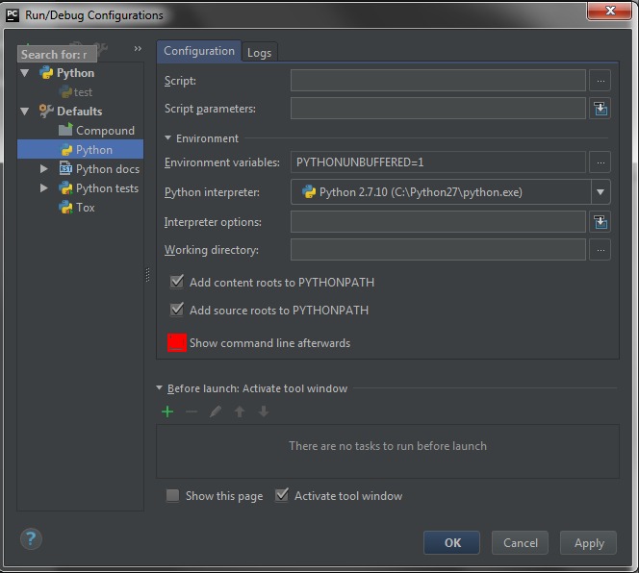The image size is (639, 573).
Task: Browse for Working directory ellipsis button
Action: coord(600,250)
